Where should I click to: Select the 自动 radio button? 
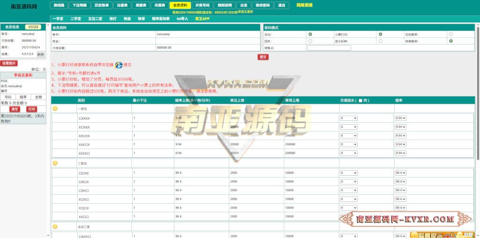pyautogui.click(x=310, y=34)
